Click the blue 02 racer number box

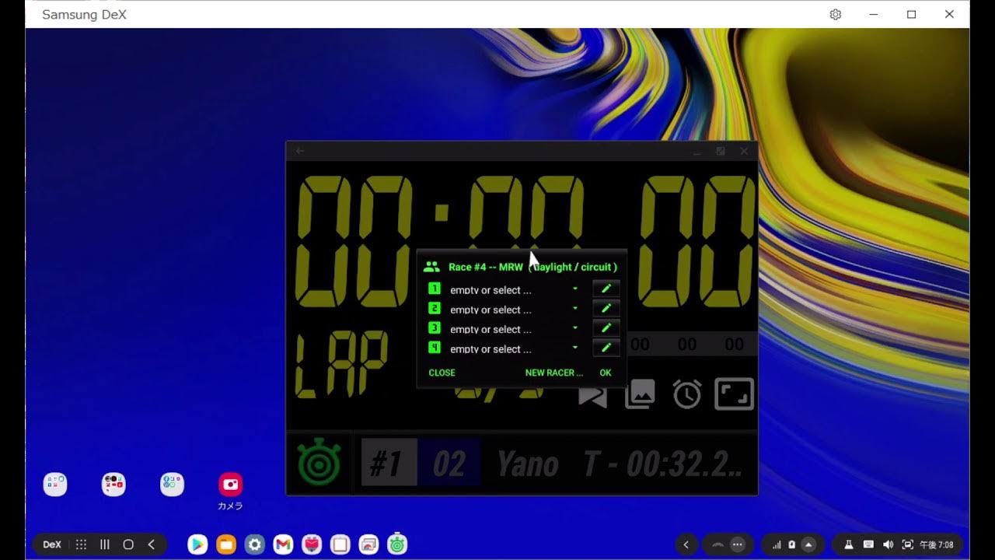point(449,464)
